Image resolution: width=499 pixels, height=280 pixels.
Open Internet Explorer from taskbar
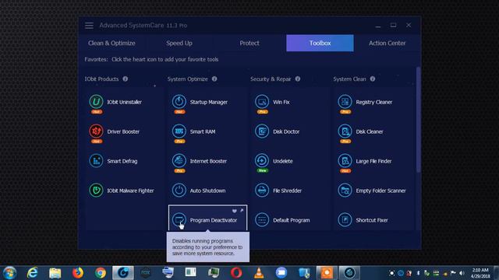pos(32,273)
